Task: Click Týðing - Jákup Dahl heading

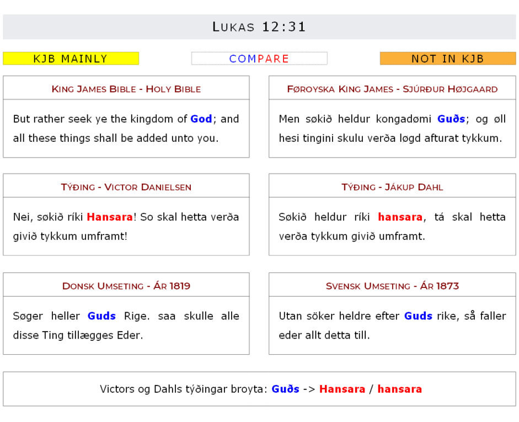Action: click(392, 187)
